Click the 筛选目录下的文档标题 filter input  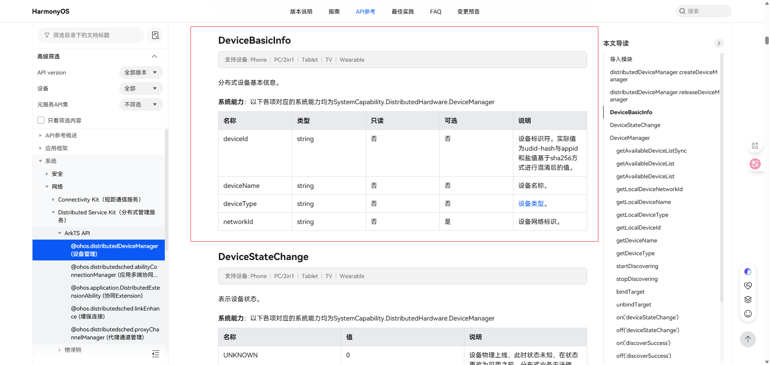pyautogui.click(x=91, y=35)
